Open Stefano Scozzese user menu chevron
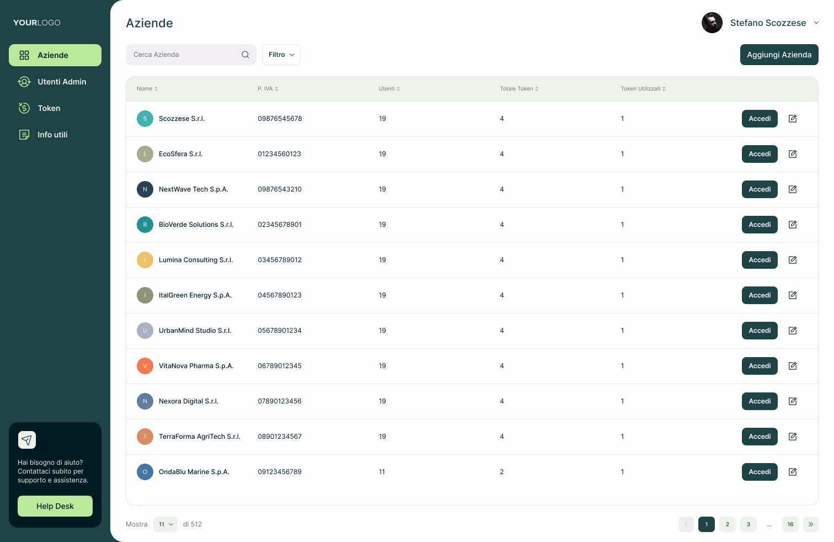834x542 pixels. [816, 23]
